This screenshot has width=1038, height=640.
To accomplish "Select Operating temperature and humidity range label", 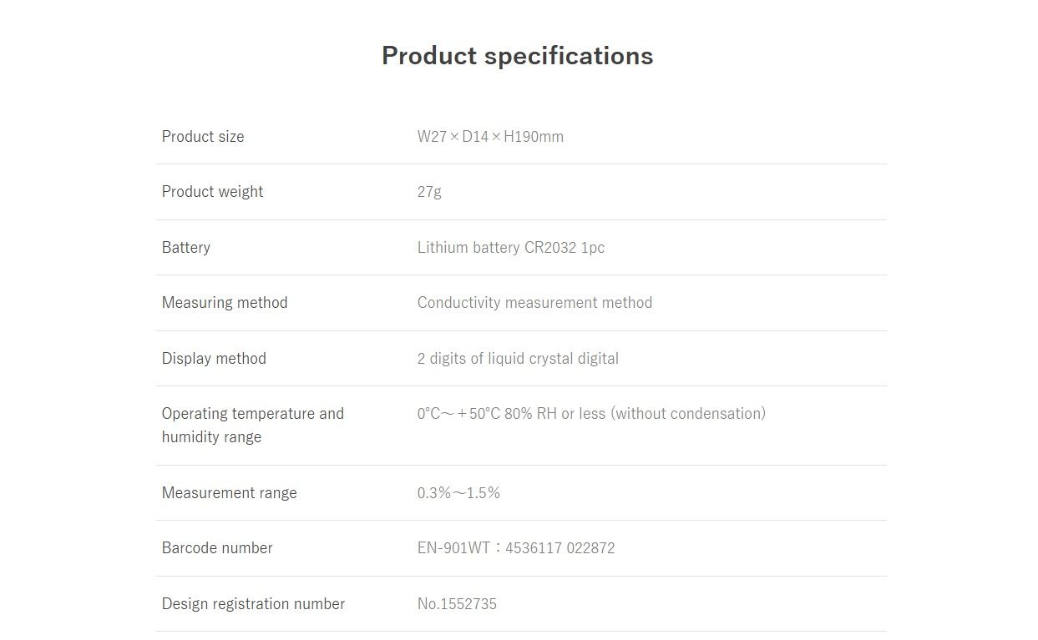I will click(x=252, y=426).
